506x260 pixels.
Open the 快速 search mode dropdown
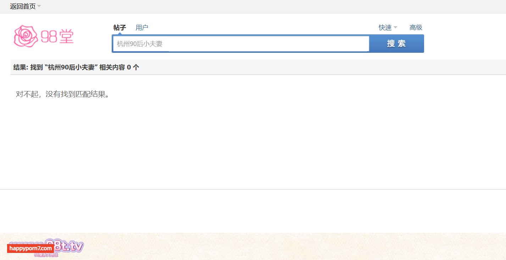[385, 28]
